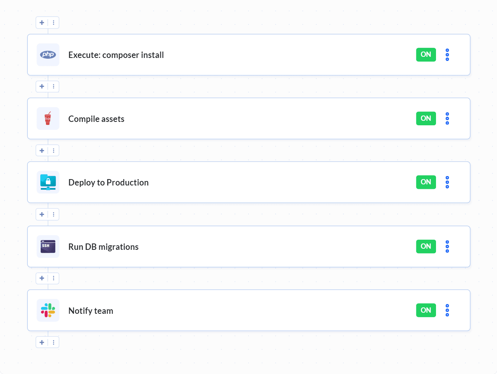The height and width of the screenshot is (374, 497).
Task: Select the PHP icon on the composer install action
Action: 48,55
